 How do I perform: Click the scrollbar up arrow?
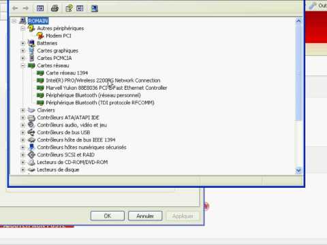[298, 21]
